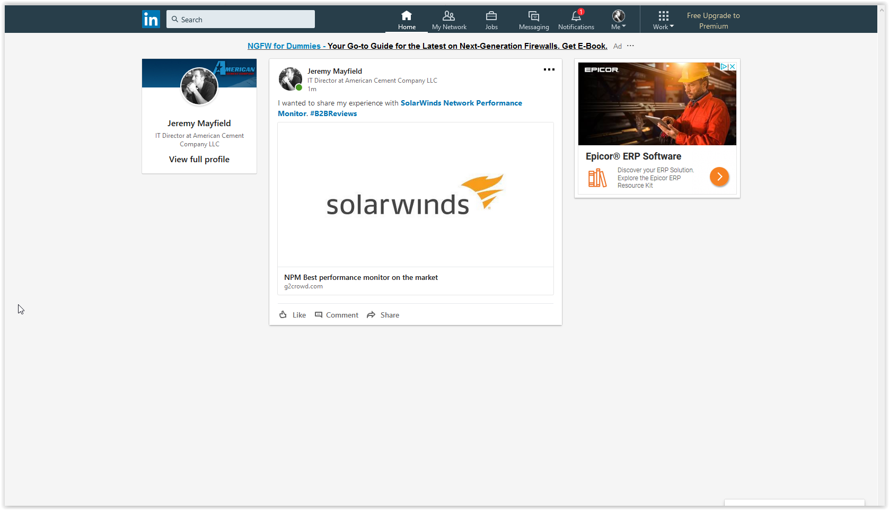The image size is (889, 510).
Task: Click the LinkedIn logo
Action: (x=151, y=20)
